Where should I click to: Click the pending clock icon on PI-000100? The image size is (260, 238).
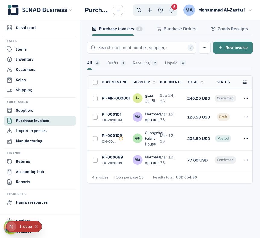pyautogui.click(x=121, y=138)
